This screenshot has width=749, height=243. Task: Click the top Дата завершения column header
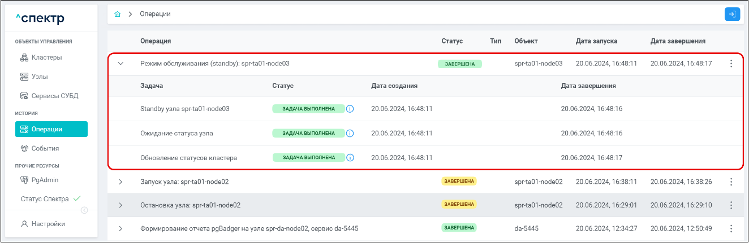(678, 41)
